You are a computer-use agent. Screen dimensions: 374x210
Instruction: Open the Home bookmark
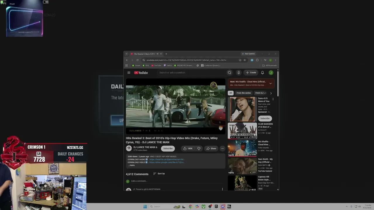pyautogui.click(x=136, y=65)
